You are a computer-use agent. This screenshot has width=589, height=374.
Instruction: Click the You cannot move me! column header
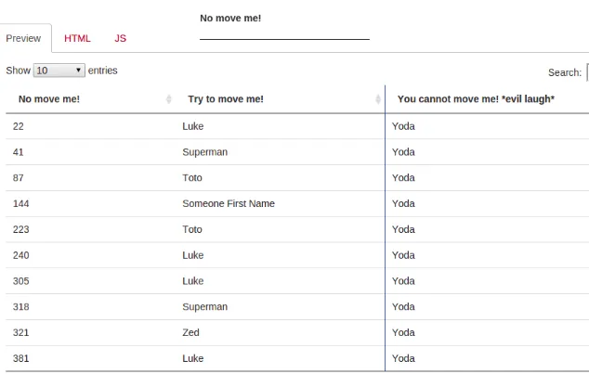476,99
